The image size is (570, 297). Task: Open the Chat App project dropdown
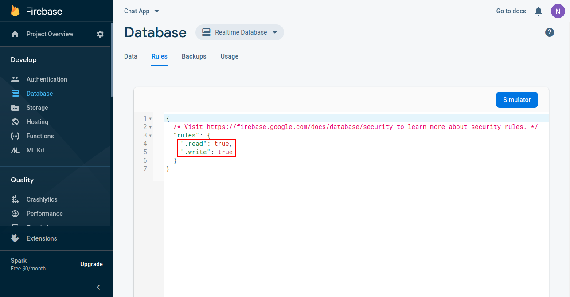coord(141,11)
